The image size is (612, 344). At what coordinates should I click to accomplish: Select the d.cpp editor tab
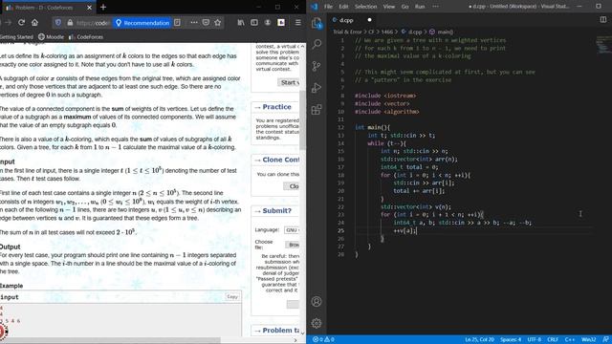click(352, 20)
